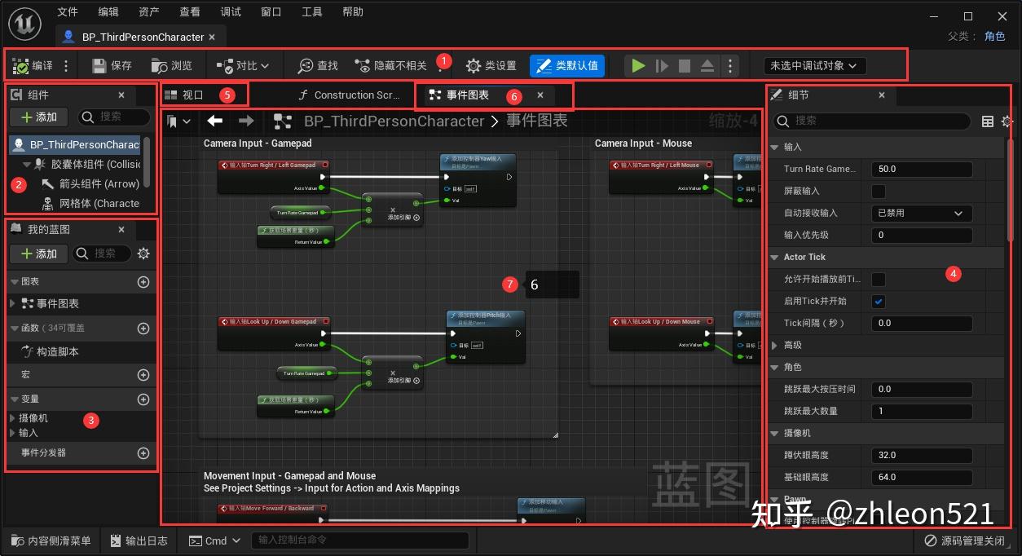Show 类默认值 class defaults
1022x556 pixels.
(567, 65)
